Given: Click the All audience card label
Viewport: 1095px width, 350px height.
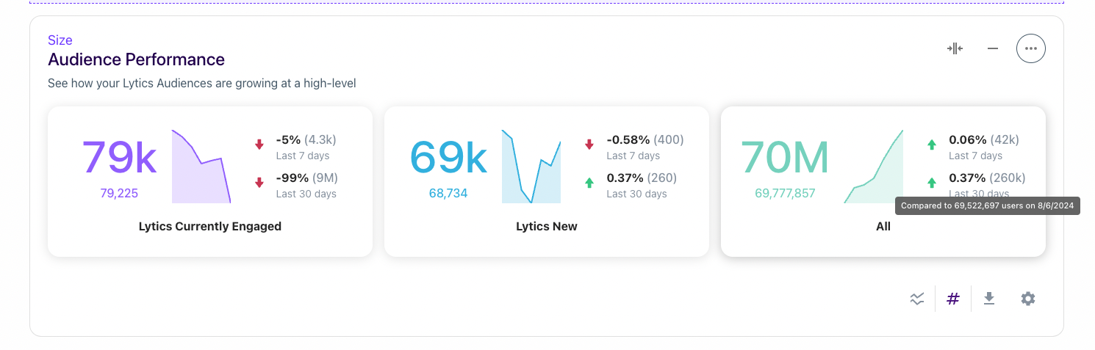Looking at the screenshot, I should click(x=883, y=227).
